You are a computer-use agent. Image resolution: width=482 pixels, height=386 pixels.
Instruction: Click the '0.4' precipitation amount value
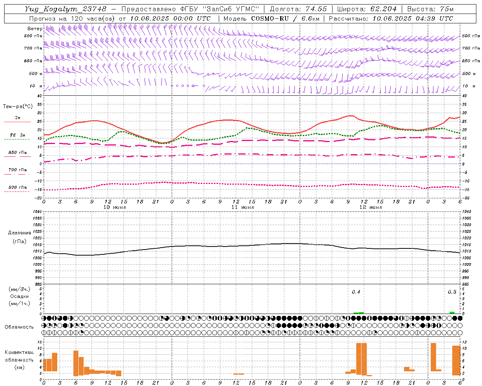(356, 292)
